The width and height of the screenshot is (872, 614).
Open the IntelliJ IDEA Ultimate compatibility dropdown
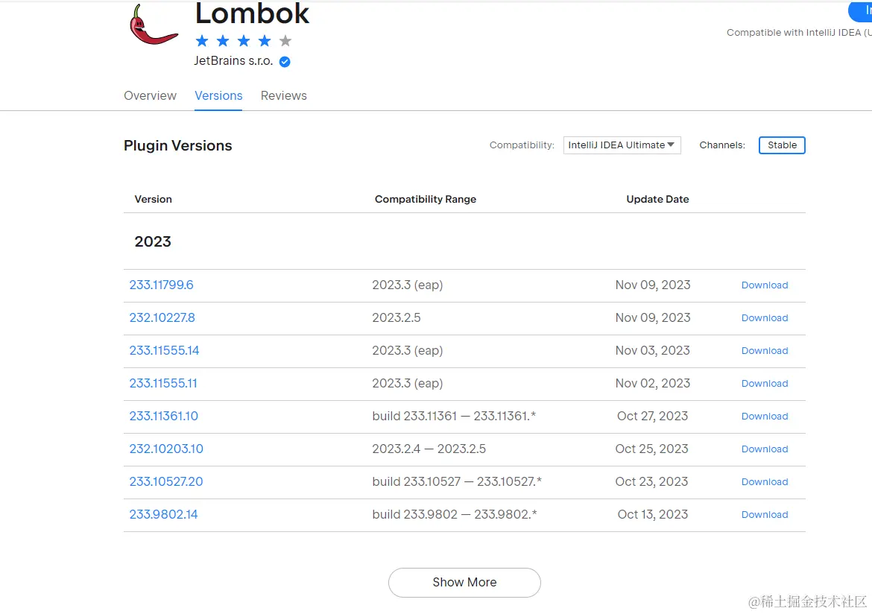(622, 145)
